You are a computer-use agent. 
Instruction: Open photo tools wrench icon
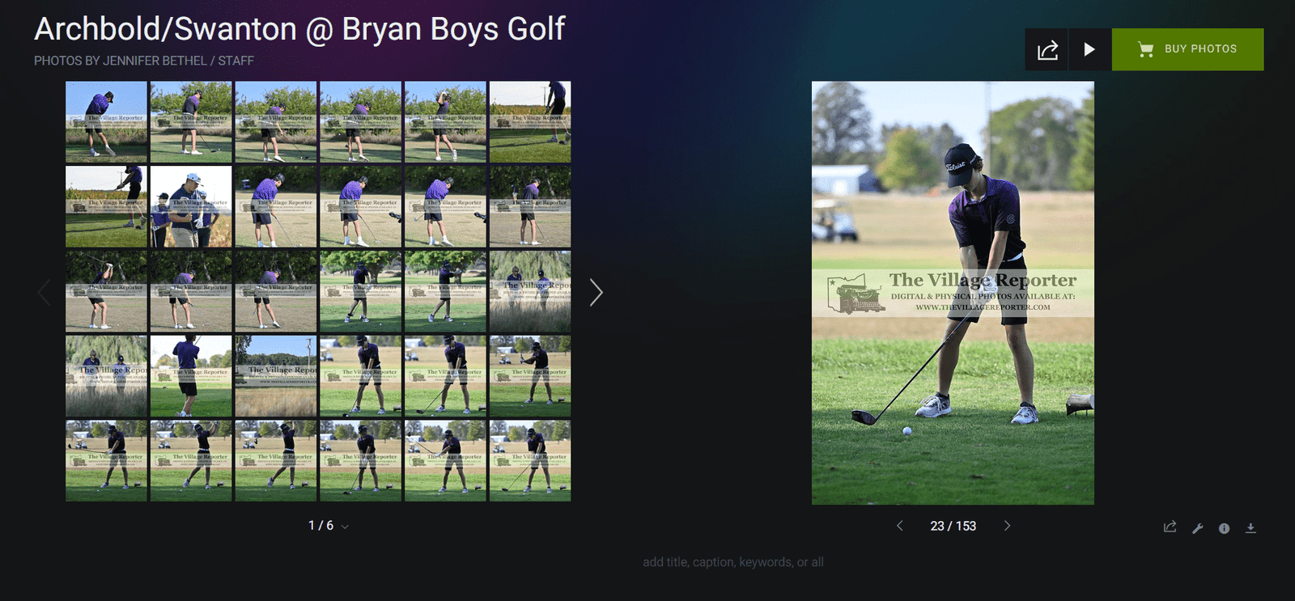[1197, 528]
